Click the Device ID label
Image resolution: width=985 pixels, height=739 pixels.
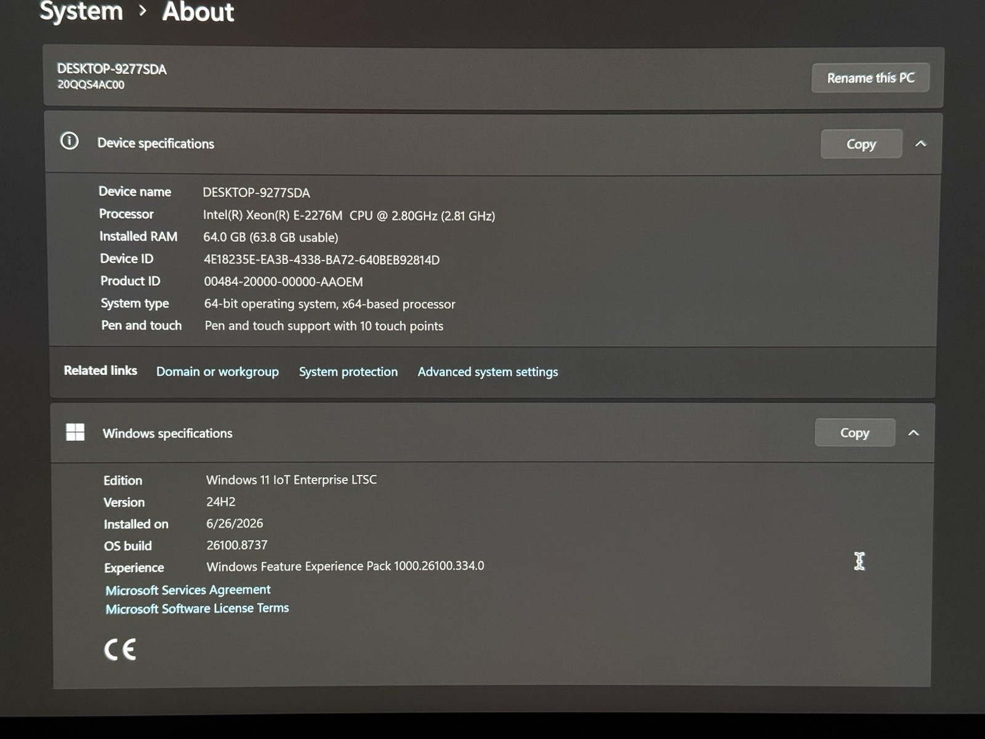(127, 259)
